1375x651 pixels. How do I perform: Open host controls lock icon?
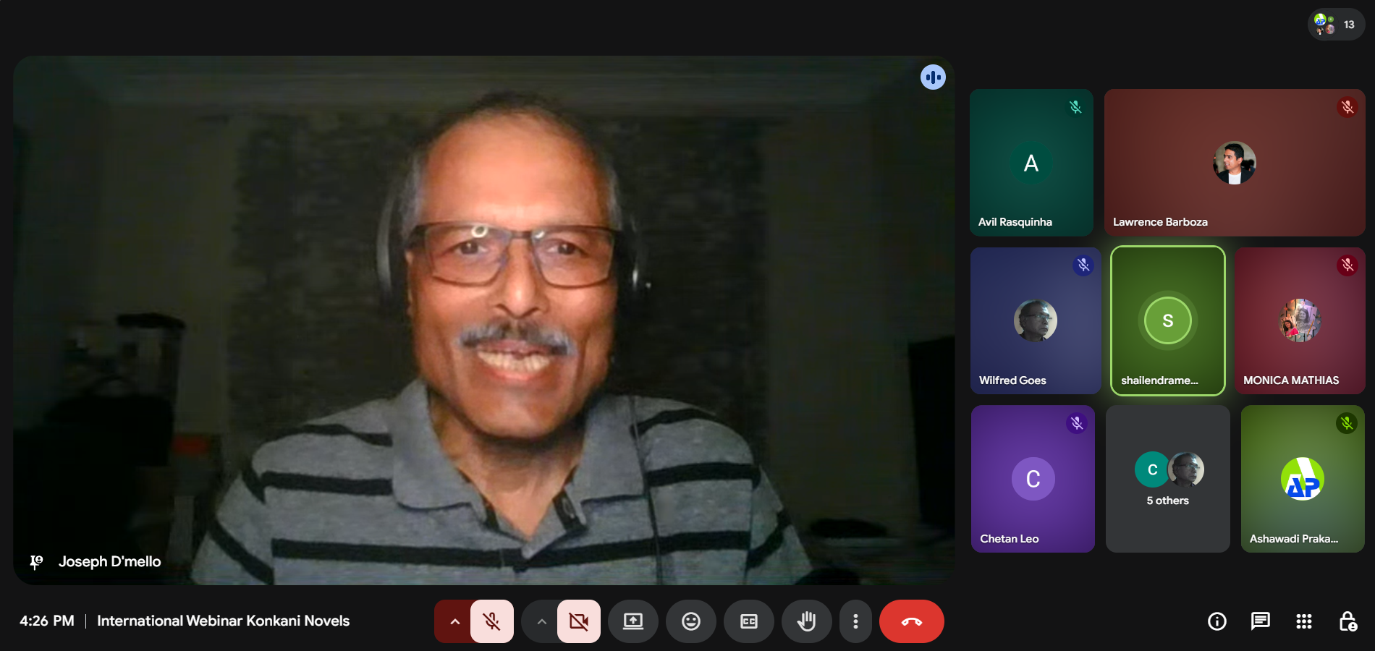(1347, 621)
